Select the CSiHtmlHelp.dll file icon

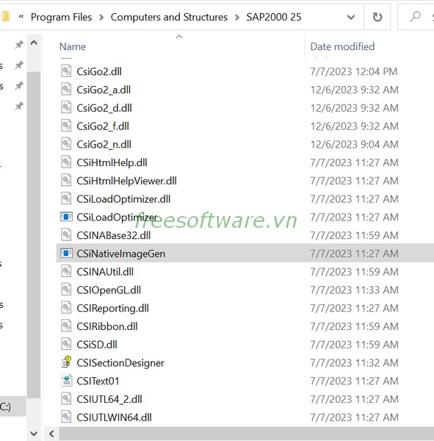point(66,162)
